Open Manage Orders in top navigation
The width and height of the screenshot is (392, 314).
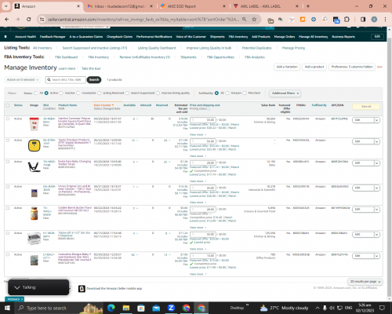(285, 37)
